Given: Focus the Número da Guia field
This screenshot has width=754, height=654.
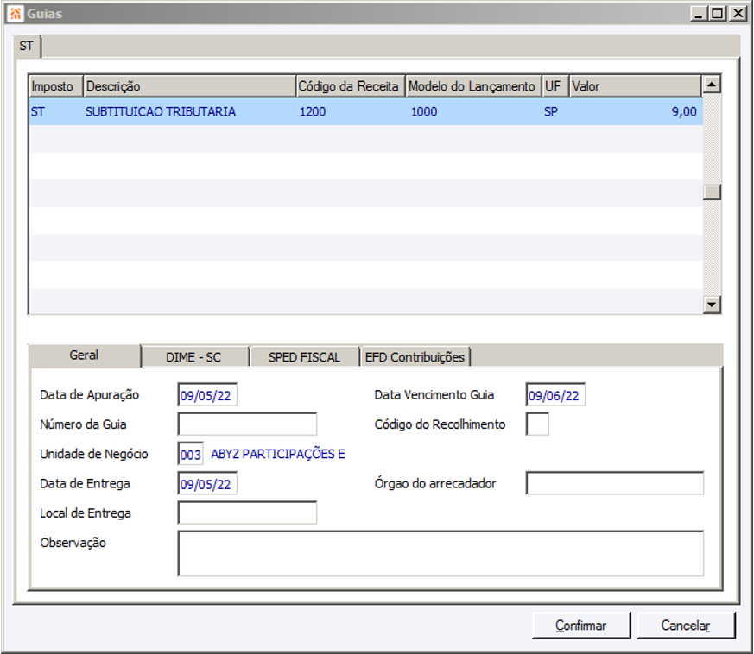Looking at the screenshot, I should click(247, 424).
